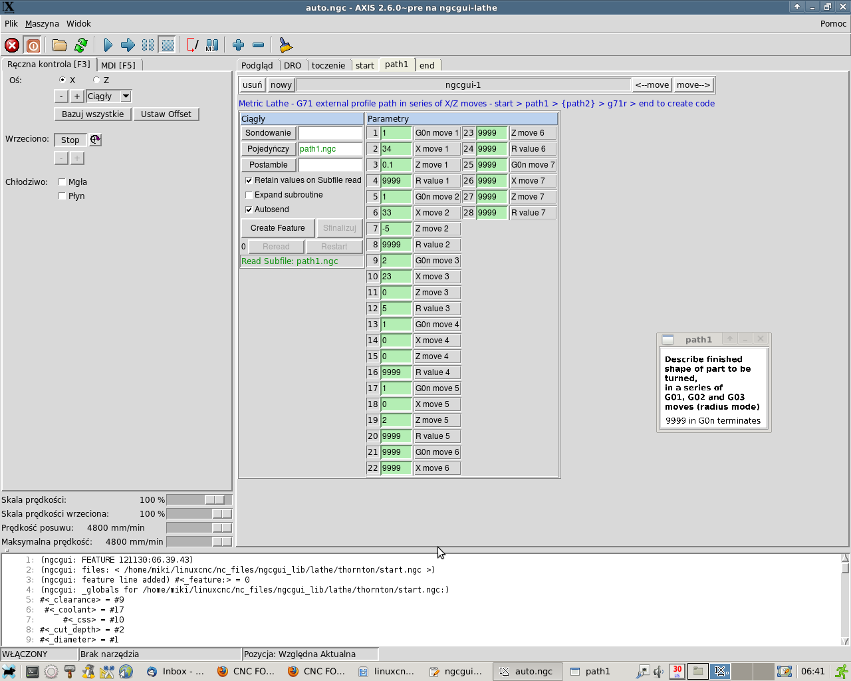Switch to the MDI [F5] tab
851x681 pixels.
click(x=118, y=65)
